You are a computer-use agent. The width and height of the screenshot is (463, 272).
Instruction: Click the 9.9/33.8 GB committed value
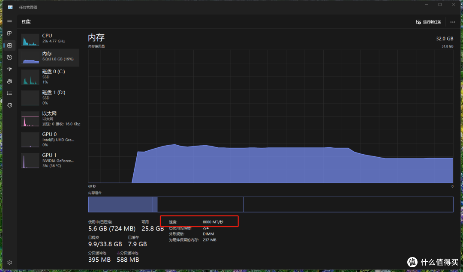click(x=105, y=244)
